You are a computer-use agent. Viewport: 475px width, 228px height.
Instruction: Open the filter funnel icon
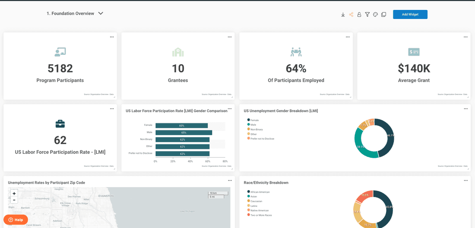coord(367,15)
